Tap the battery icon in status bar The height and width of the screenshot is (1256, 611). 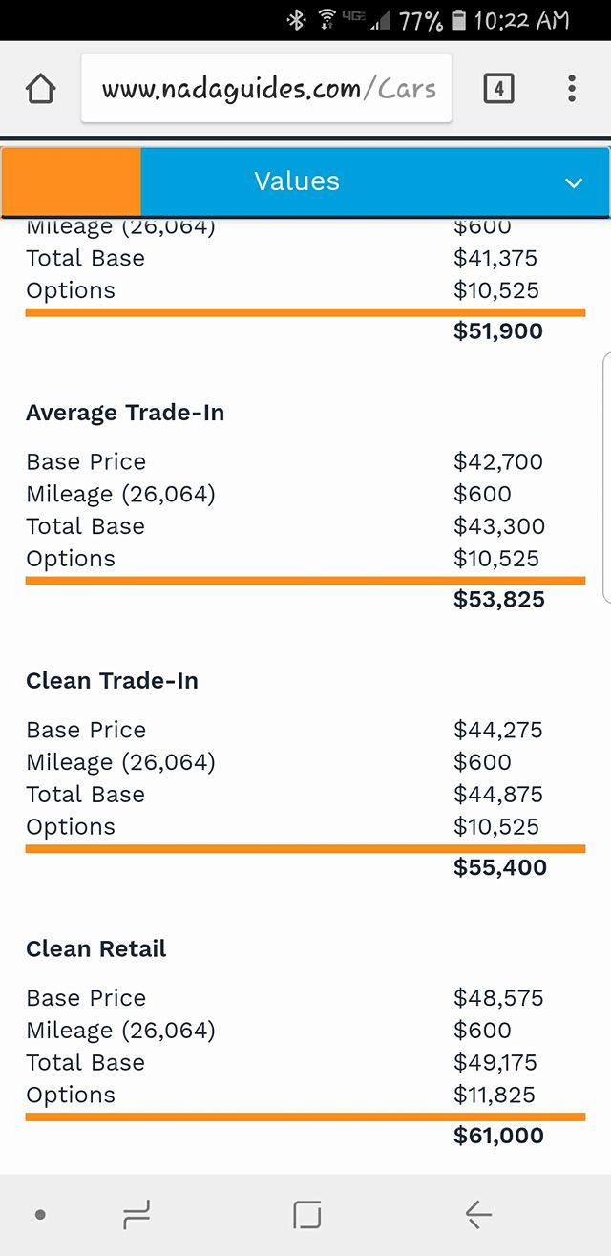[x=459, y=20]
